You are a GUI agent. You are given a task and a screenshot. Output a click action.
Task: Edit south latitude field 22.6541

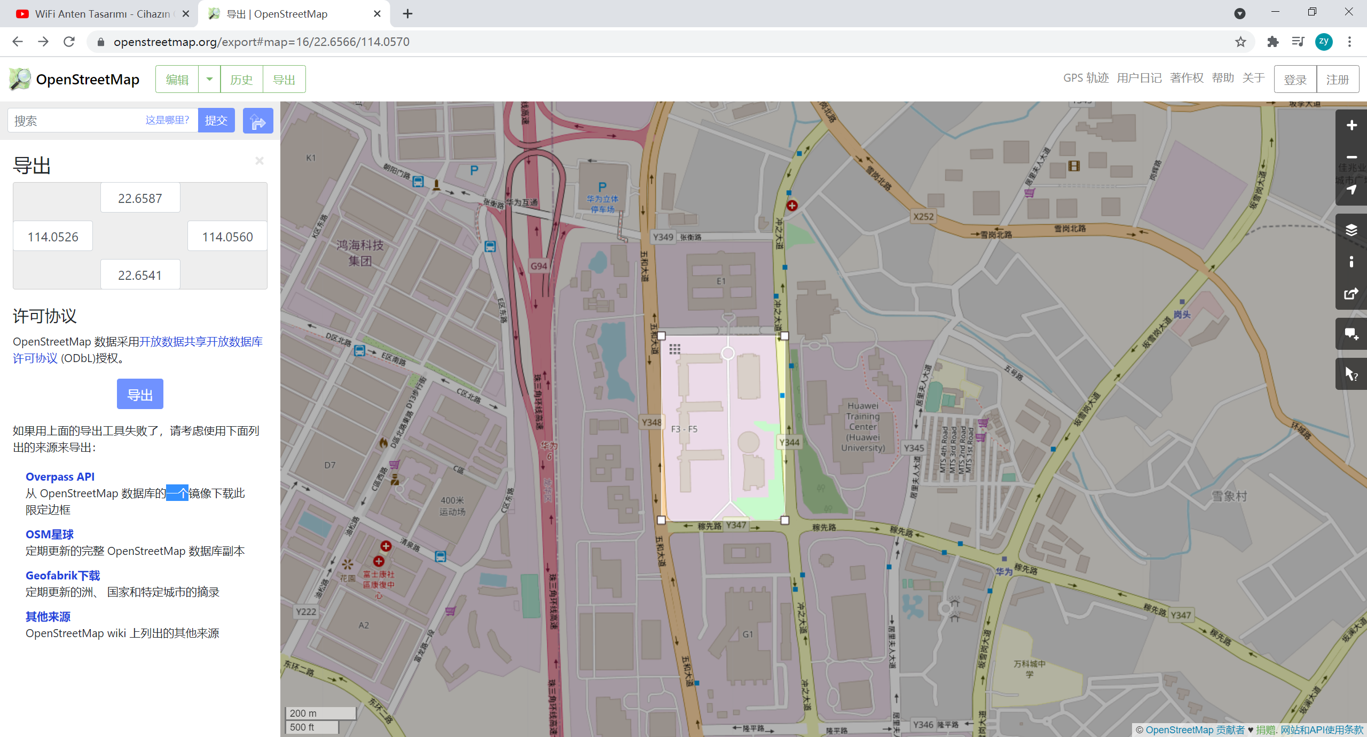140,275
